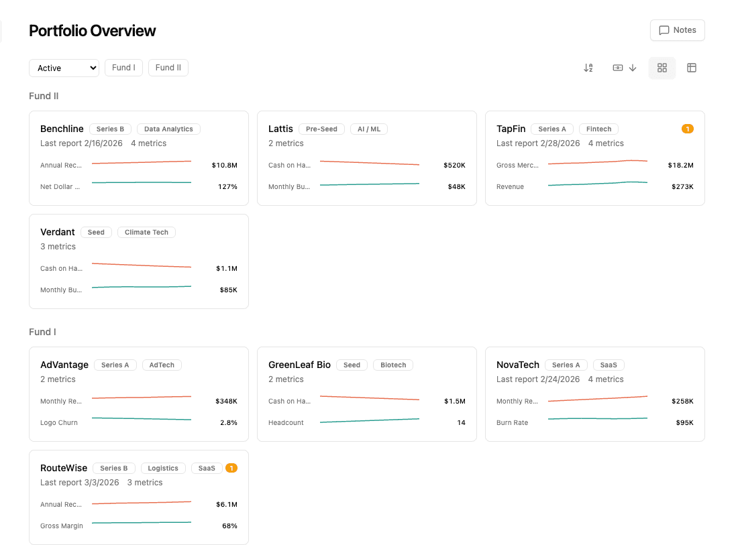Image resolution: width=738 pixels, height=545 pixels.
Task: Open the Verdant company card
Action: pyautogui.click(x=139, y=261)
